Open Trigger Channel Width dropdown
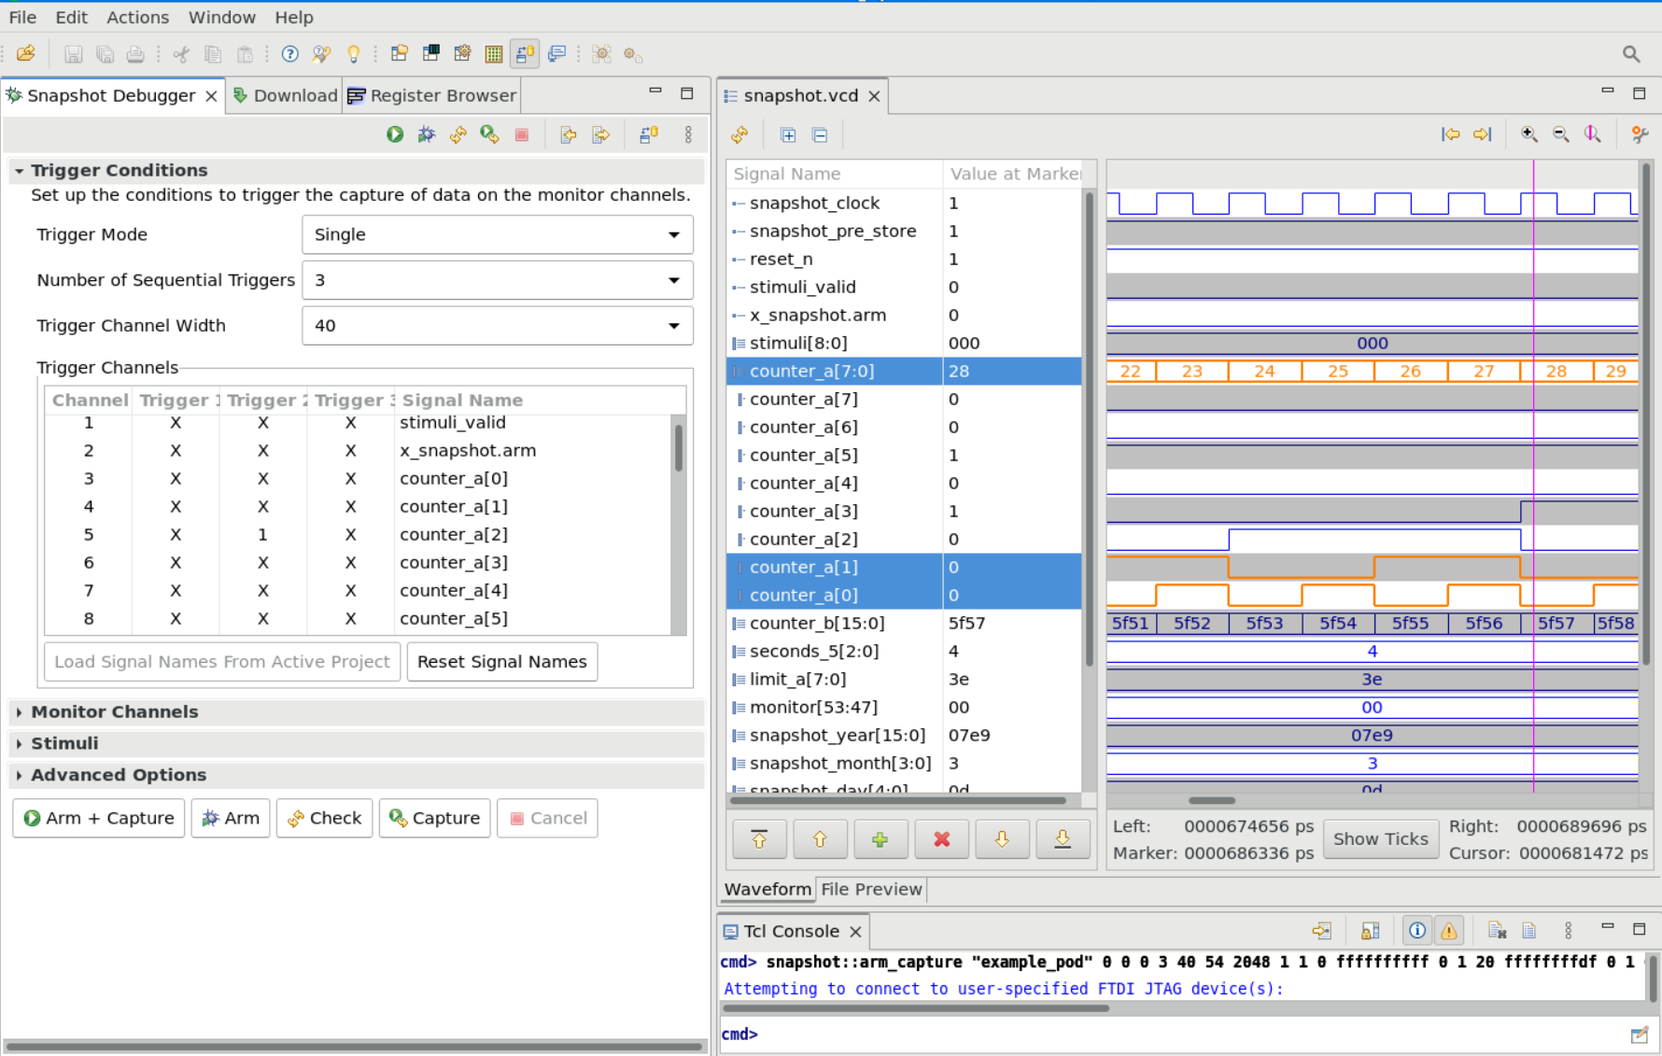The height and width of the screenshot is (1056, 1662). click(x=497, y=326)
